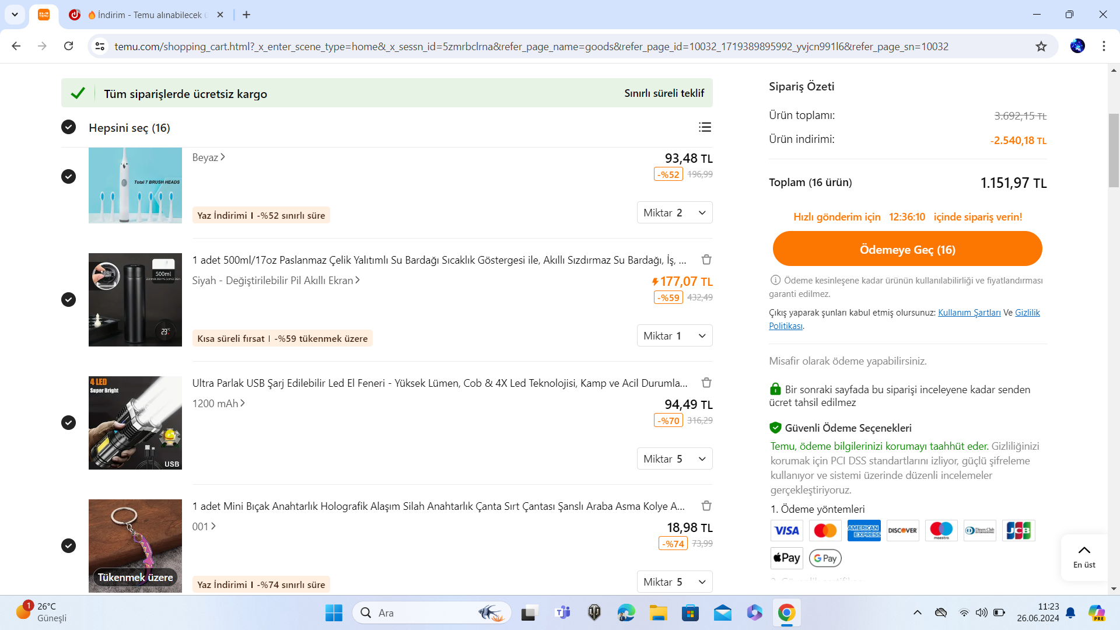Click the American Express payment logo

[864, 530]
